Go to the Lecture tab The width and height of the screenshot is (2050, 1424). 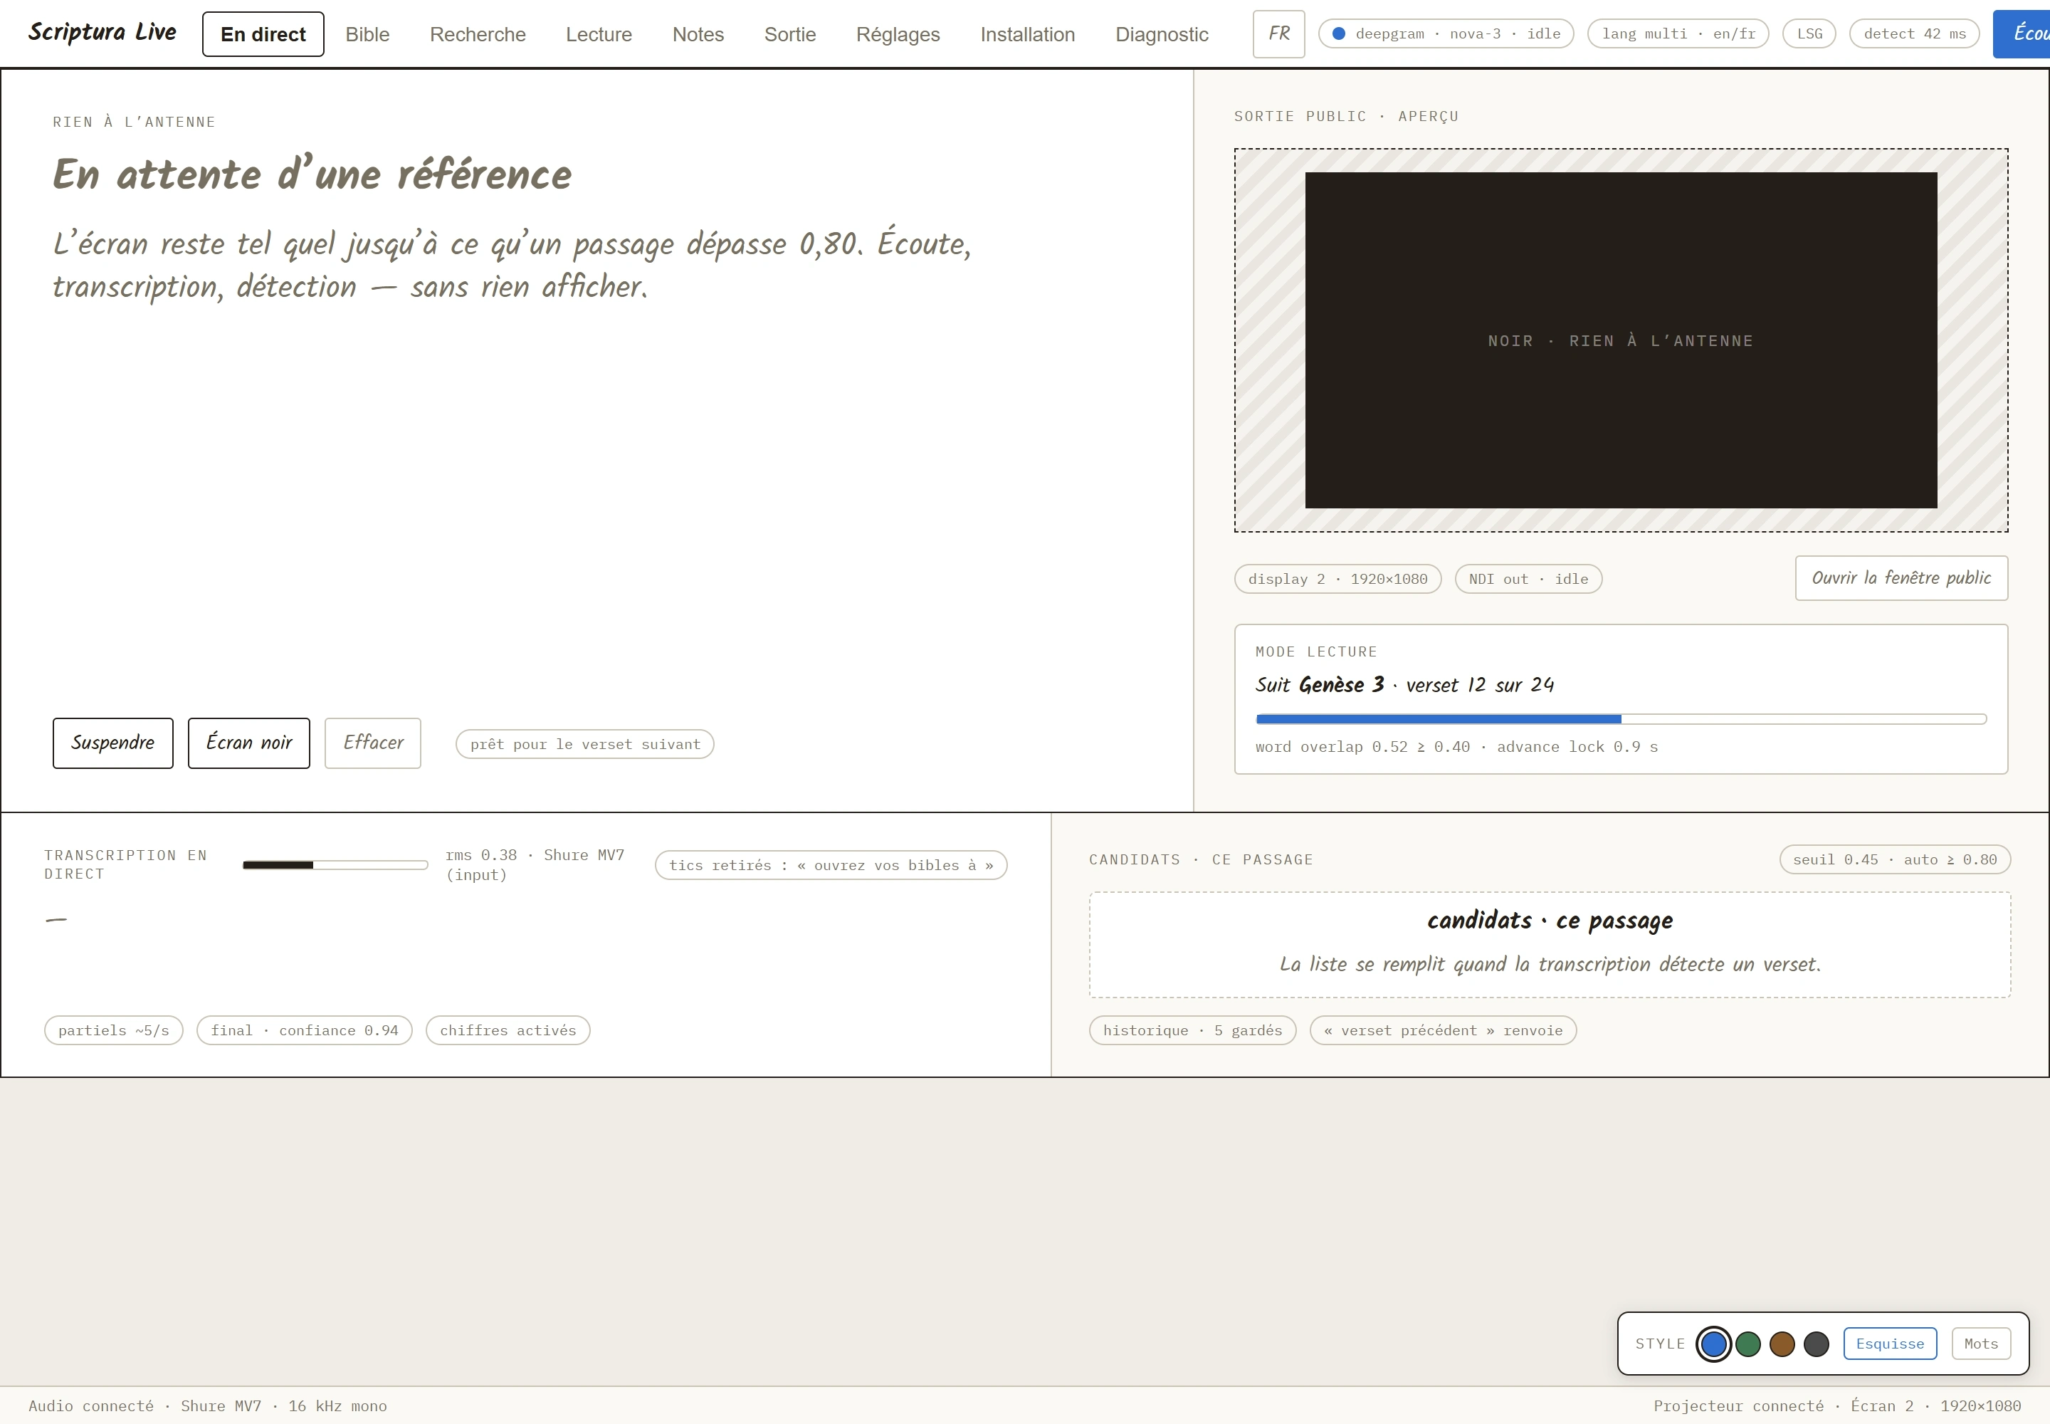599,34
